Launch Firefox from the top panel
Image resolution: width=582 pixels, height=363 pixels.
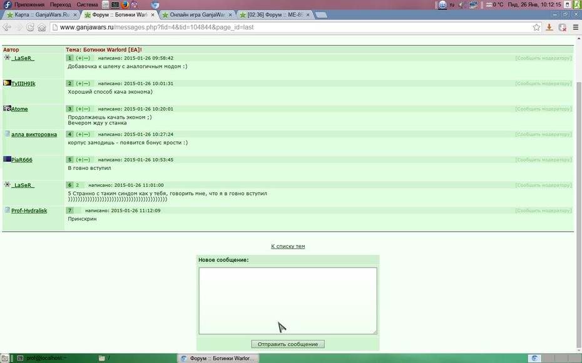coord(125,5)
